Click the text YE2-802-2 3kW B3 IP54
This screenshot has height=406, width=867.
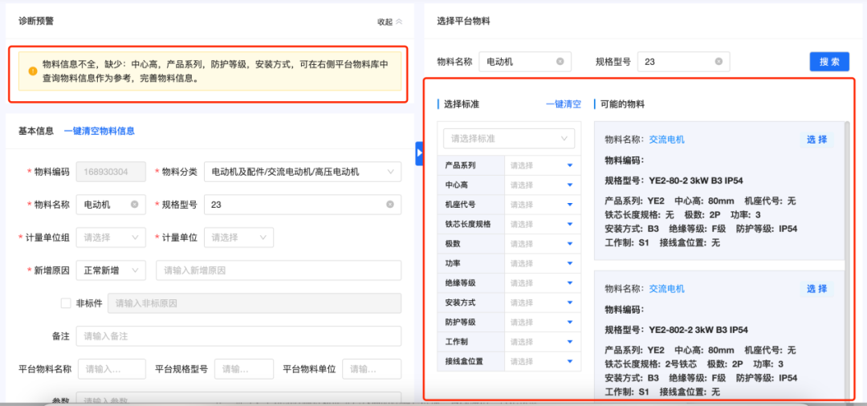pos(698,330)
